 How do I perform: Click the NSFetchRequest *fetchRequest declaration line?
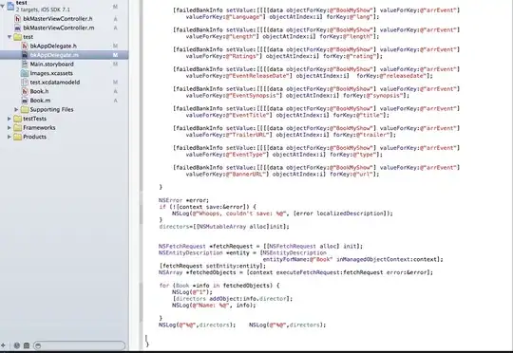pos(260,246)
